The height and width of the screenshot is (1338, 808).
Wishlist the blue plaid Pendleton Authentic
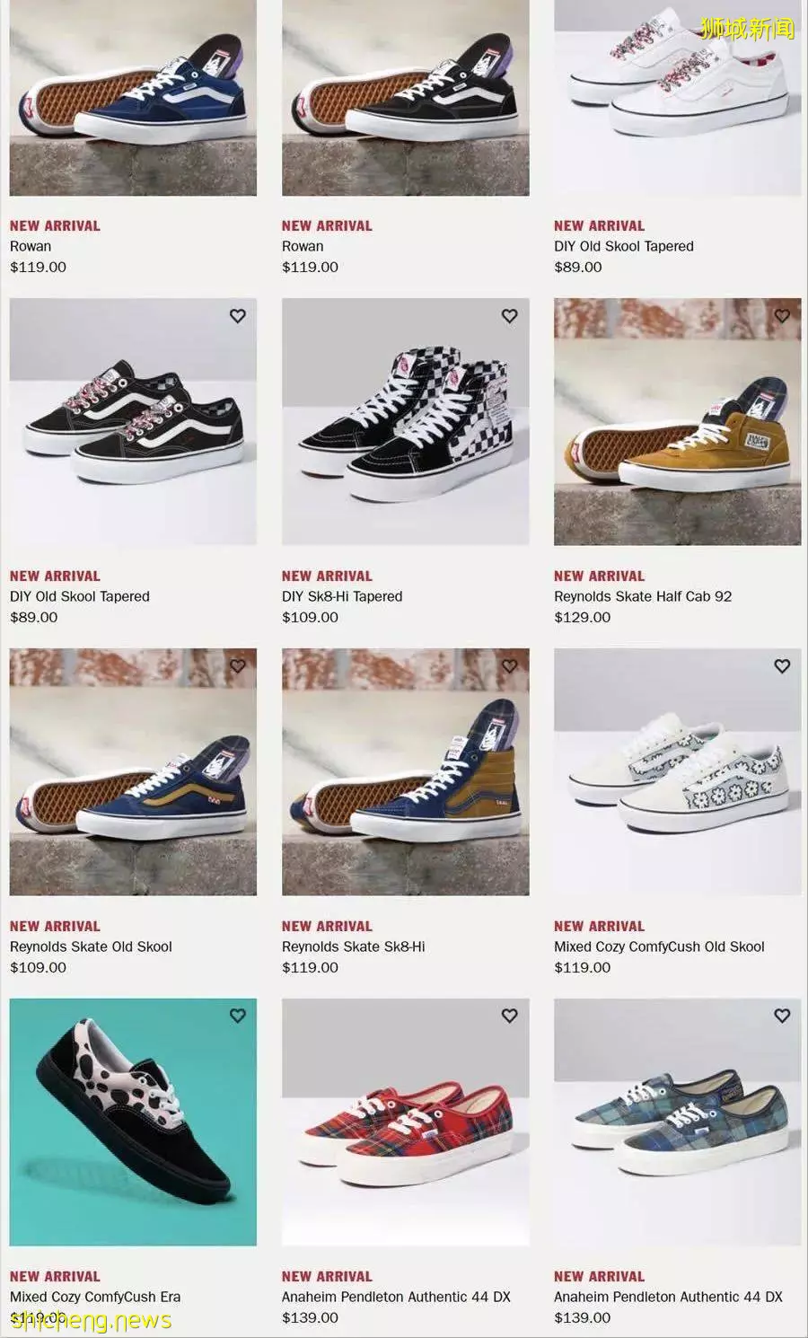tap(782, 1016)
